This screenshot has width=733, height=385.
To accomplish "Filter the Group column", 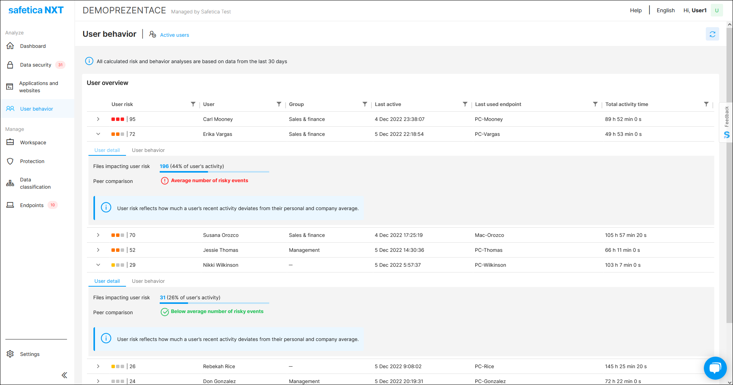I will click(x=365, y=104).
